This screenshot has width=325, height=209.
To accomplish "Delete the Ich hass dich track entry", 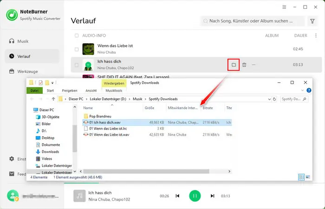I will point(244,65).
